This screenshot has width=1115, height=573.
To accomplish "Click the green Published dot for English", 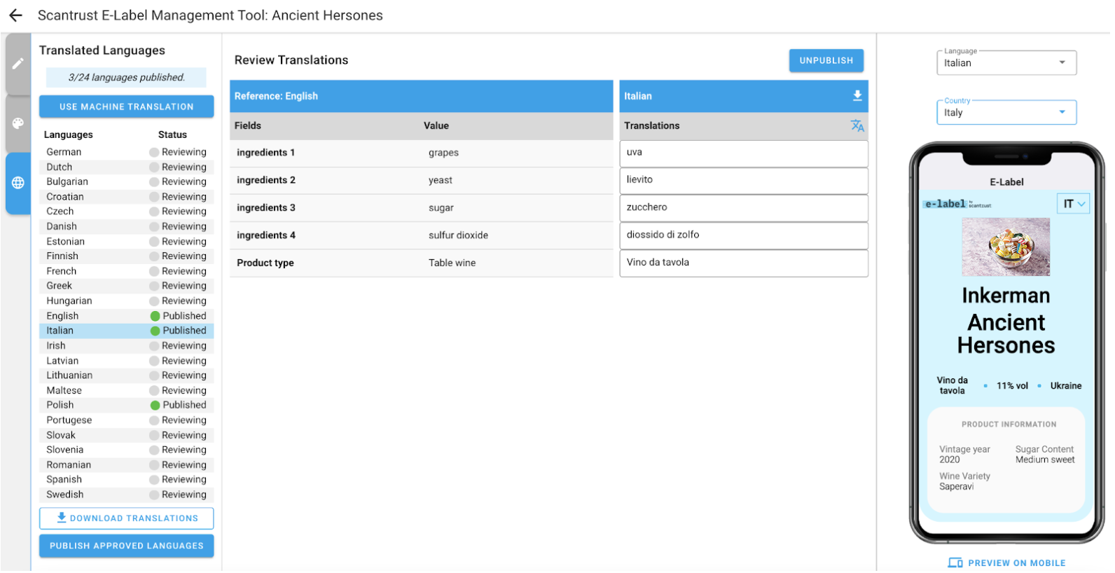I will tap(155, 317).
